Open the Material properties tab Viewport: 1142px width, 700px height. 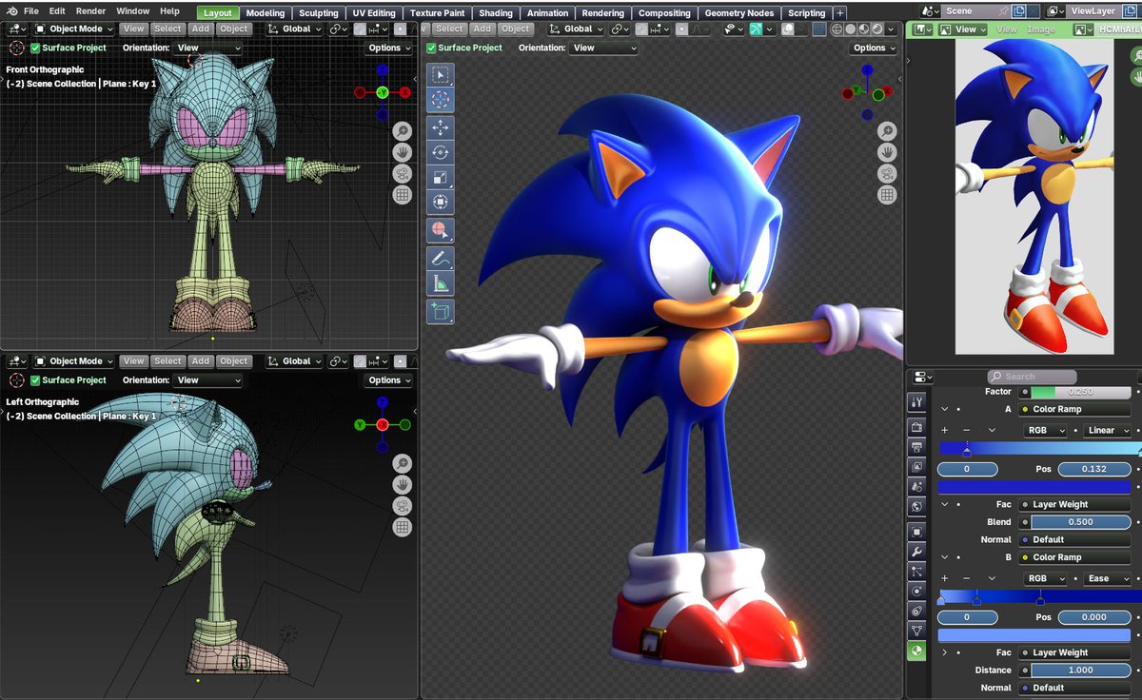coord(916,651)
